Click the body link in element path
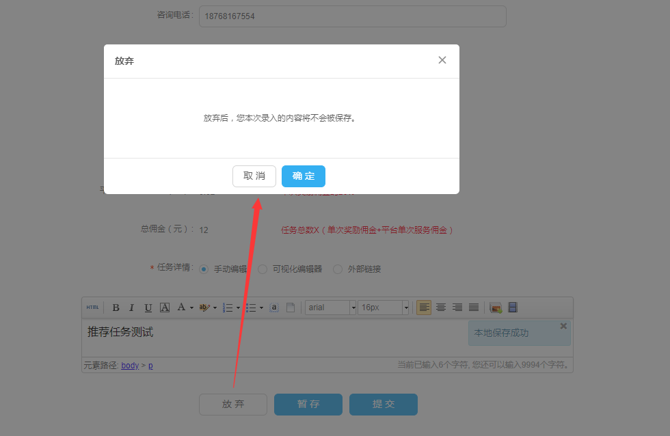 [129, 366]
